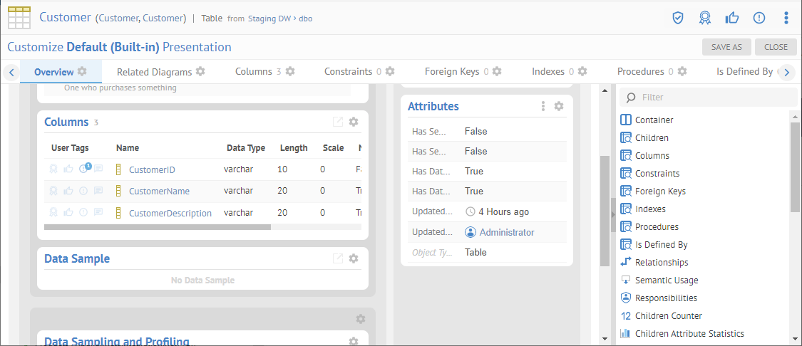Toggle the comment tag on CustomerDescription row
This screenshot has width=802, height=346.
click(x=98, y=213)
